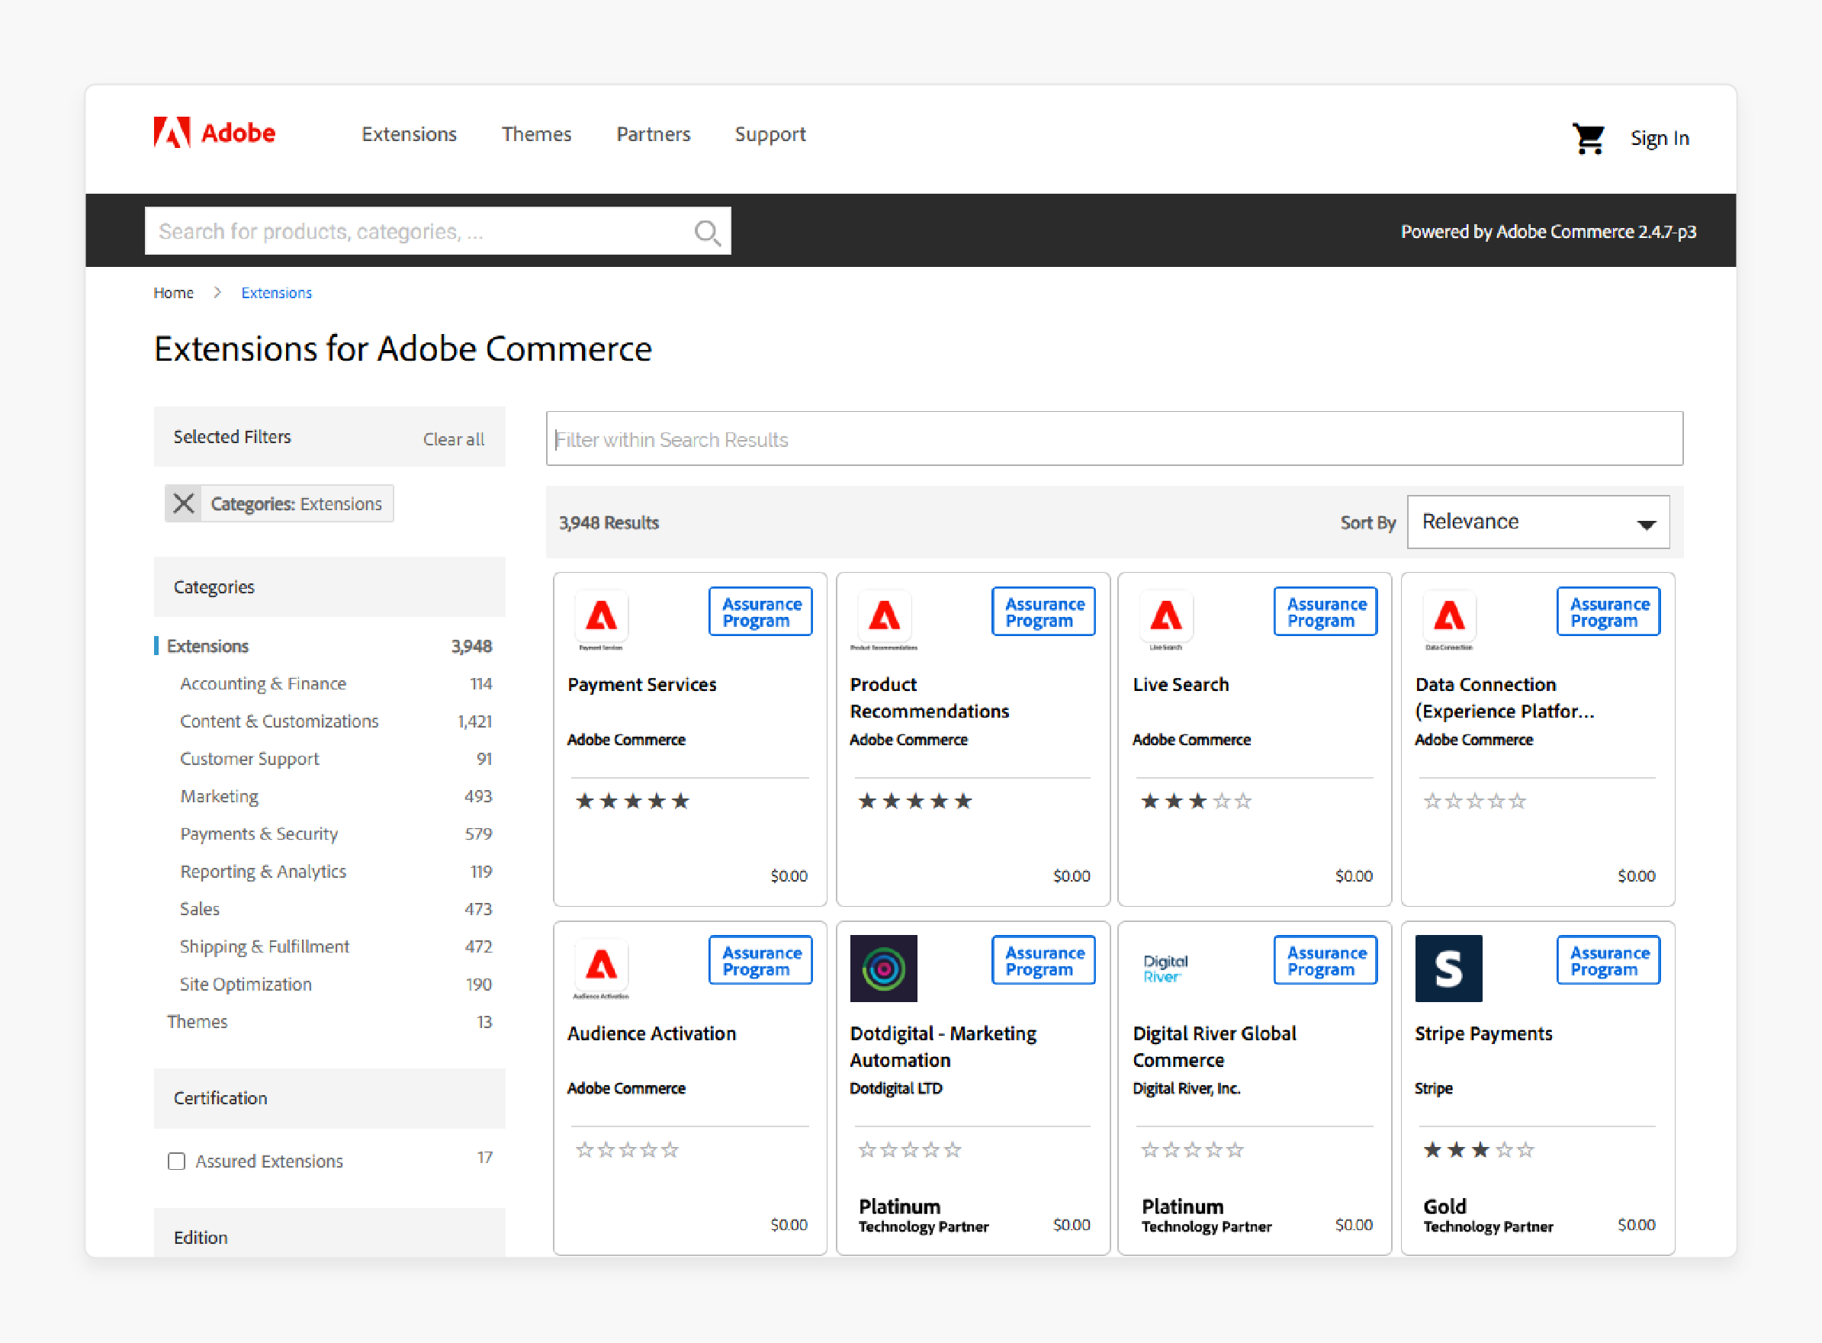Filter by Accounting & Finance
The image size is (1822, 1343).
point(263,683)
